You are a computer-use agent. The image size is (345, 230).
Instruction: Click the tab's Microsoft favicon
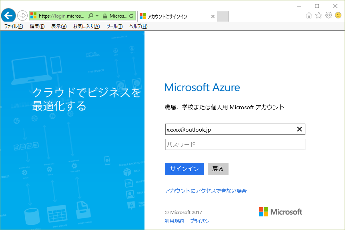[142, 16]
